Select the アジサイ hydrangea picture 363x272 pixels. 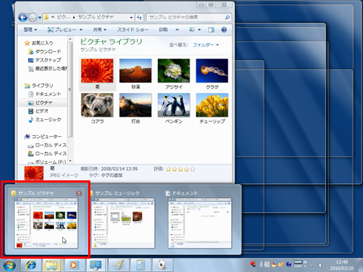174,73
